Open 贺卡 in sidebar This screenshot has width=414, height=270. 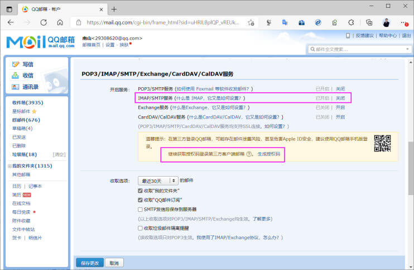[x=17, y=238]
